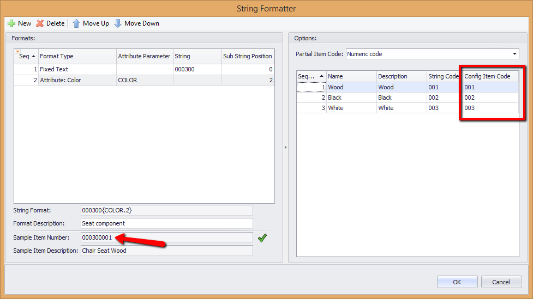Screen dimensions: 533x299
Task: Select the Black option row
Action: 408,97
